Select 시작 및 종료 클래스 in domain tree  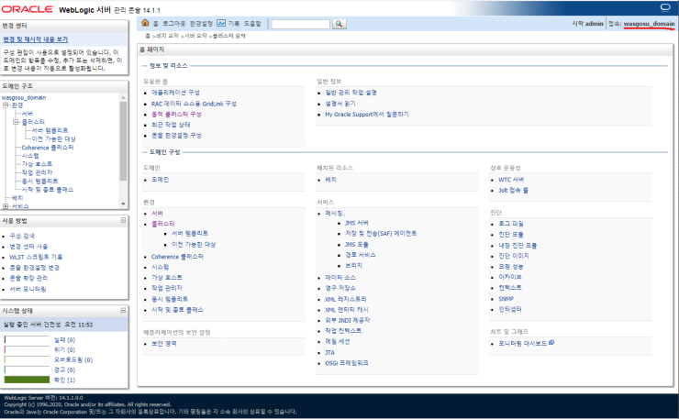48,190
